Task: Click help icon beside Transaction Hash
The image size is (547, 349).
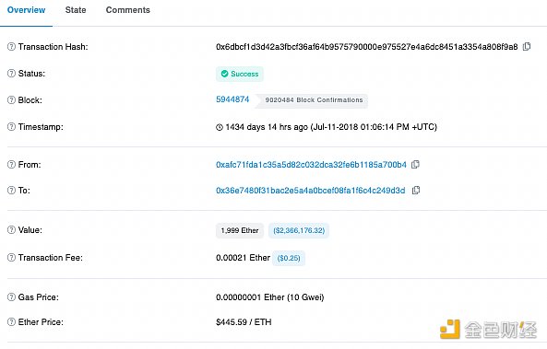Action: pos(11,46)
